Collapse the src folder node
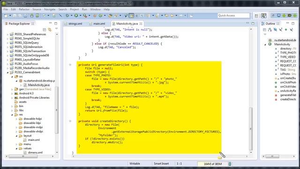Image resolution: width=300 pixels, height=169 pixels. (x=12, y=77)
